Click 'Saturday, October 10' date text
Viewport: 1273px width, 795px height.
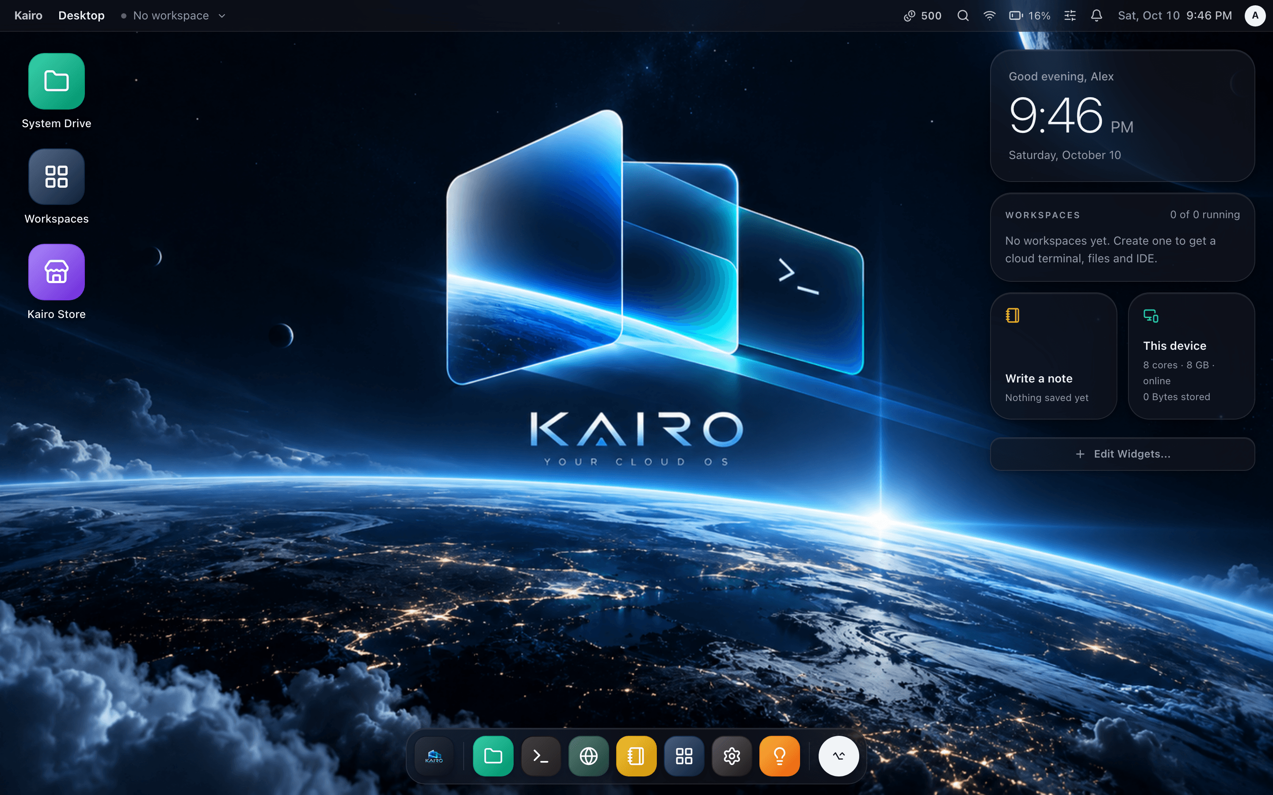[x=1065, y=155]
